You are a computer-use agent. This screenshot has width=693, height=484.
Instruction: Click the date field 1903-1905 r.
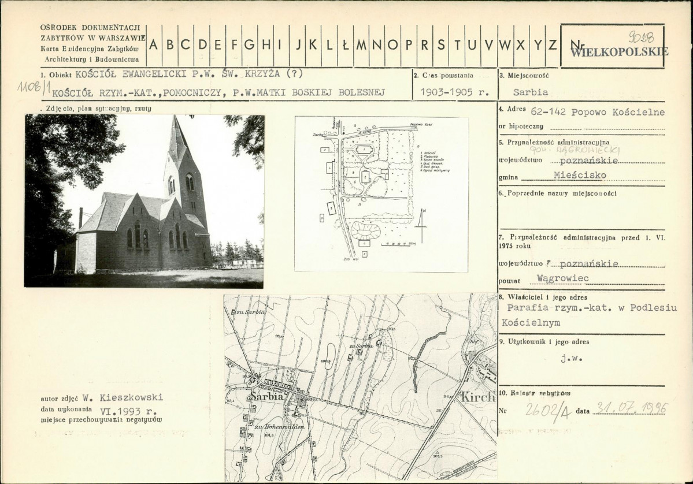[x=454, y=92]
